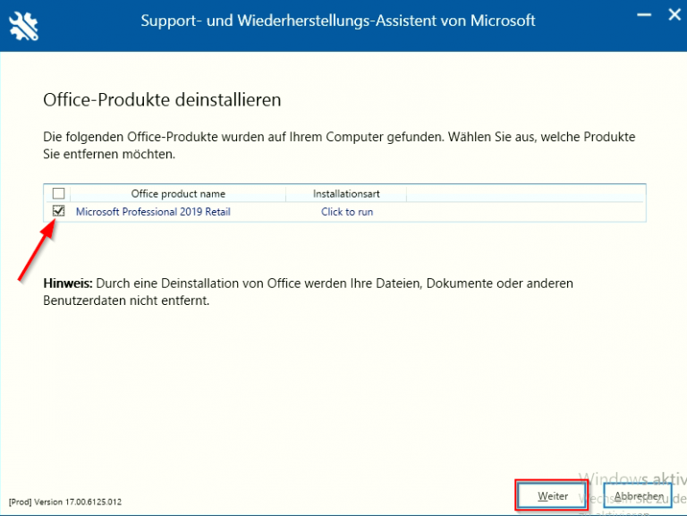Viewport: 687px width, 516px height.
Task: Click the description paragraph about found products
Action: (x=339, y=145)
